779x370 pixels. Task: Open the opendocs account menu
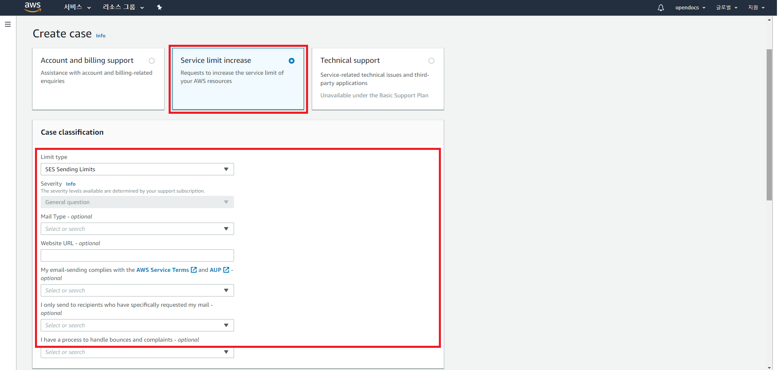point(690,7)
